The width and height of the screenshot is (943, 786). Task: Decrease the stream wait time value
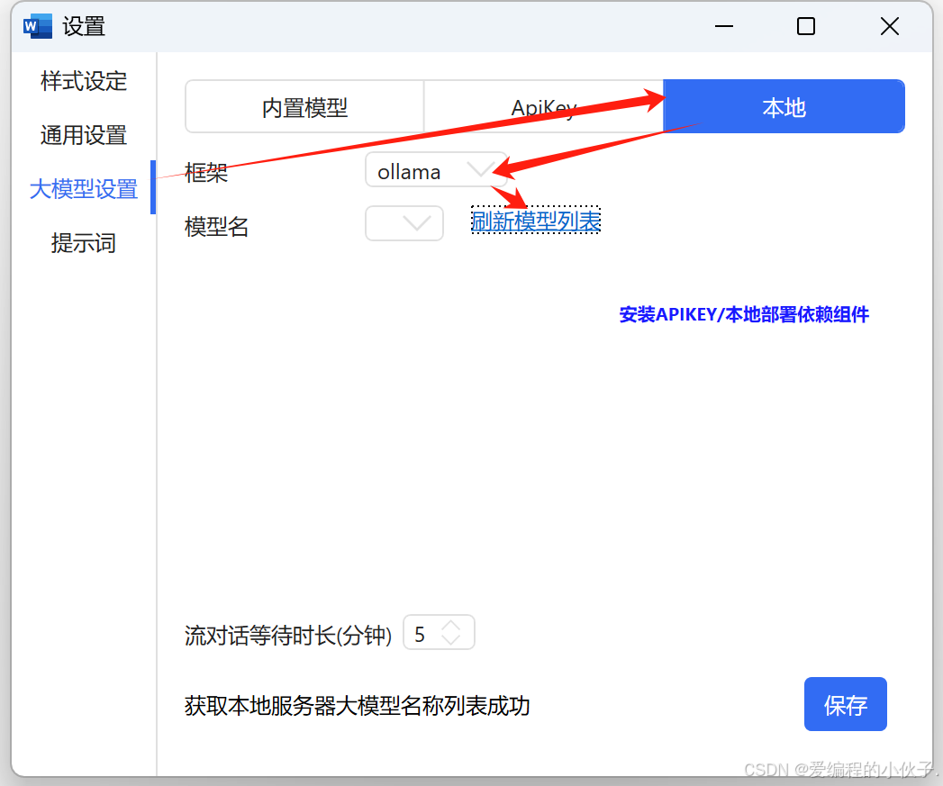click(x=452, y=639)
